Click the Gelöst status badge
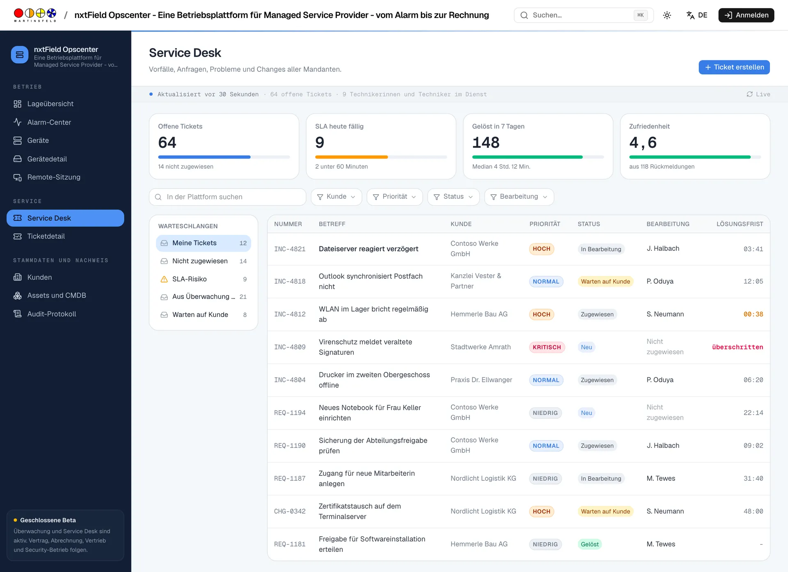788x572 pixels. pyautogui.click(x=590, y=544)
